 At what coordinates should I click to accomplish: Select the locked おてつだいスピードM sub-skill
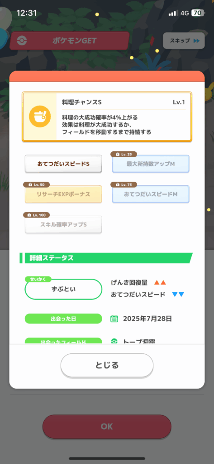pos(151,194)
